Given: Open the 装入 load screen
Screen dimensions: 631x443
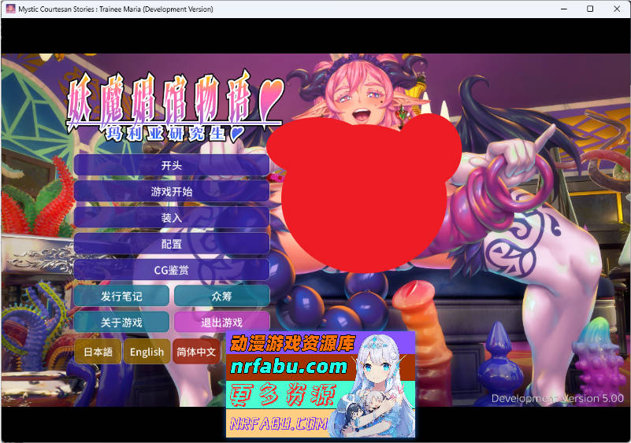Looking at the screenshot, I should [172, 218].
